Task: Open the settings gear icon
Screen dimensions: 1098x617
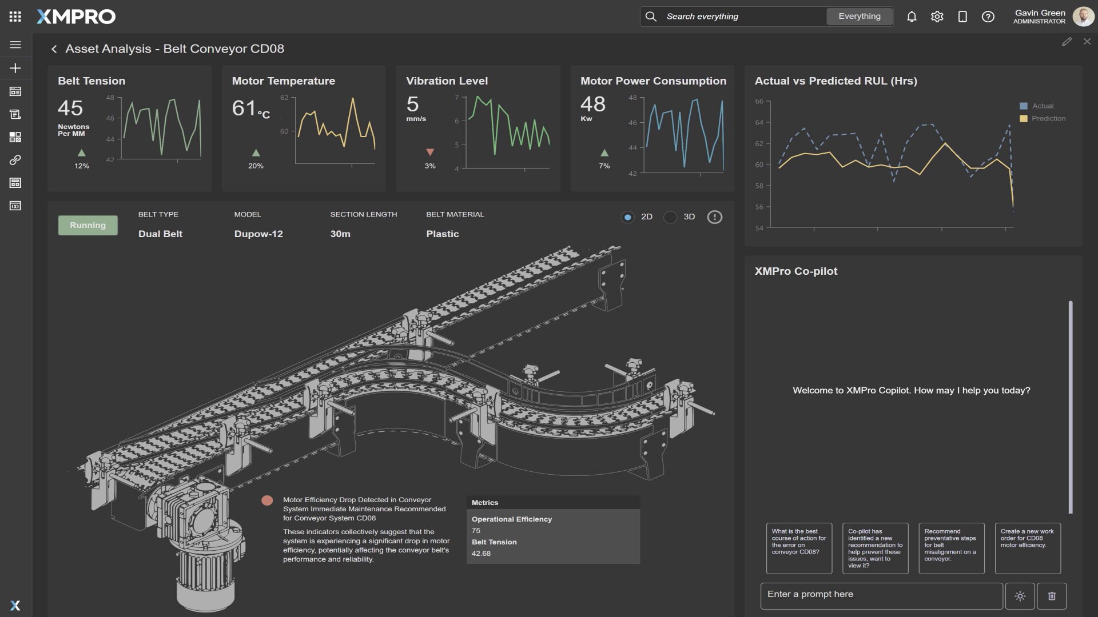Action: click(937, 17)
